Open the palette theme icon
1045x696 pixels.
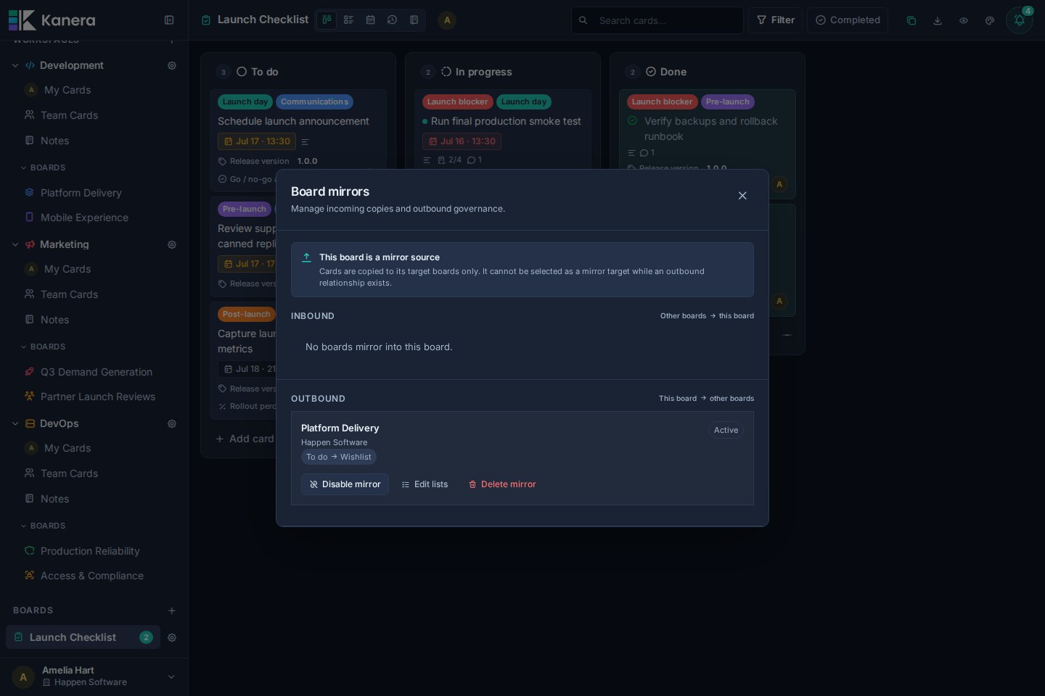coord(990,20)
